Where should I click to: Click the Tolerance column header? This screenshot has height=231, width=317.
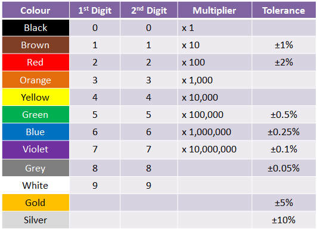click(284, 10)
